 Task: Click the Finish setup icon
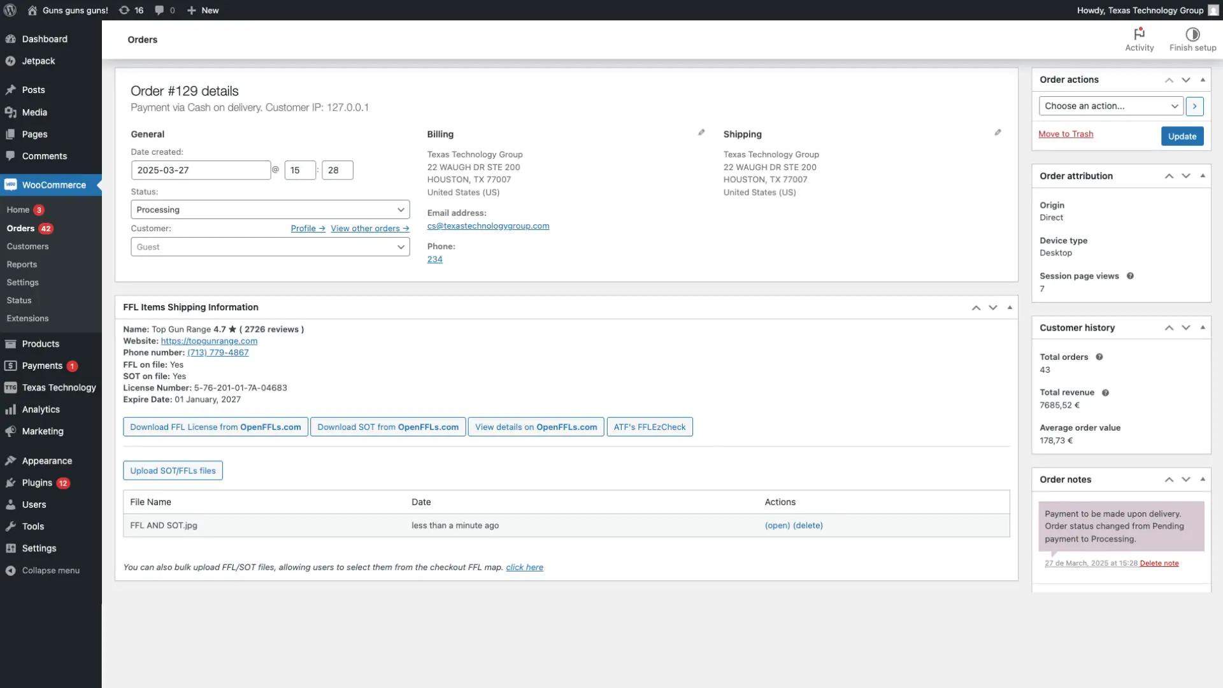click(1192, 39)
